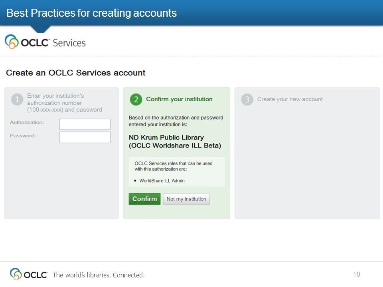Focus the Password input field
Image resolution: width=383 pixels, height=287 pixels.
click(x=85, y=138)
